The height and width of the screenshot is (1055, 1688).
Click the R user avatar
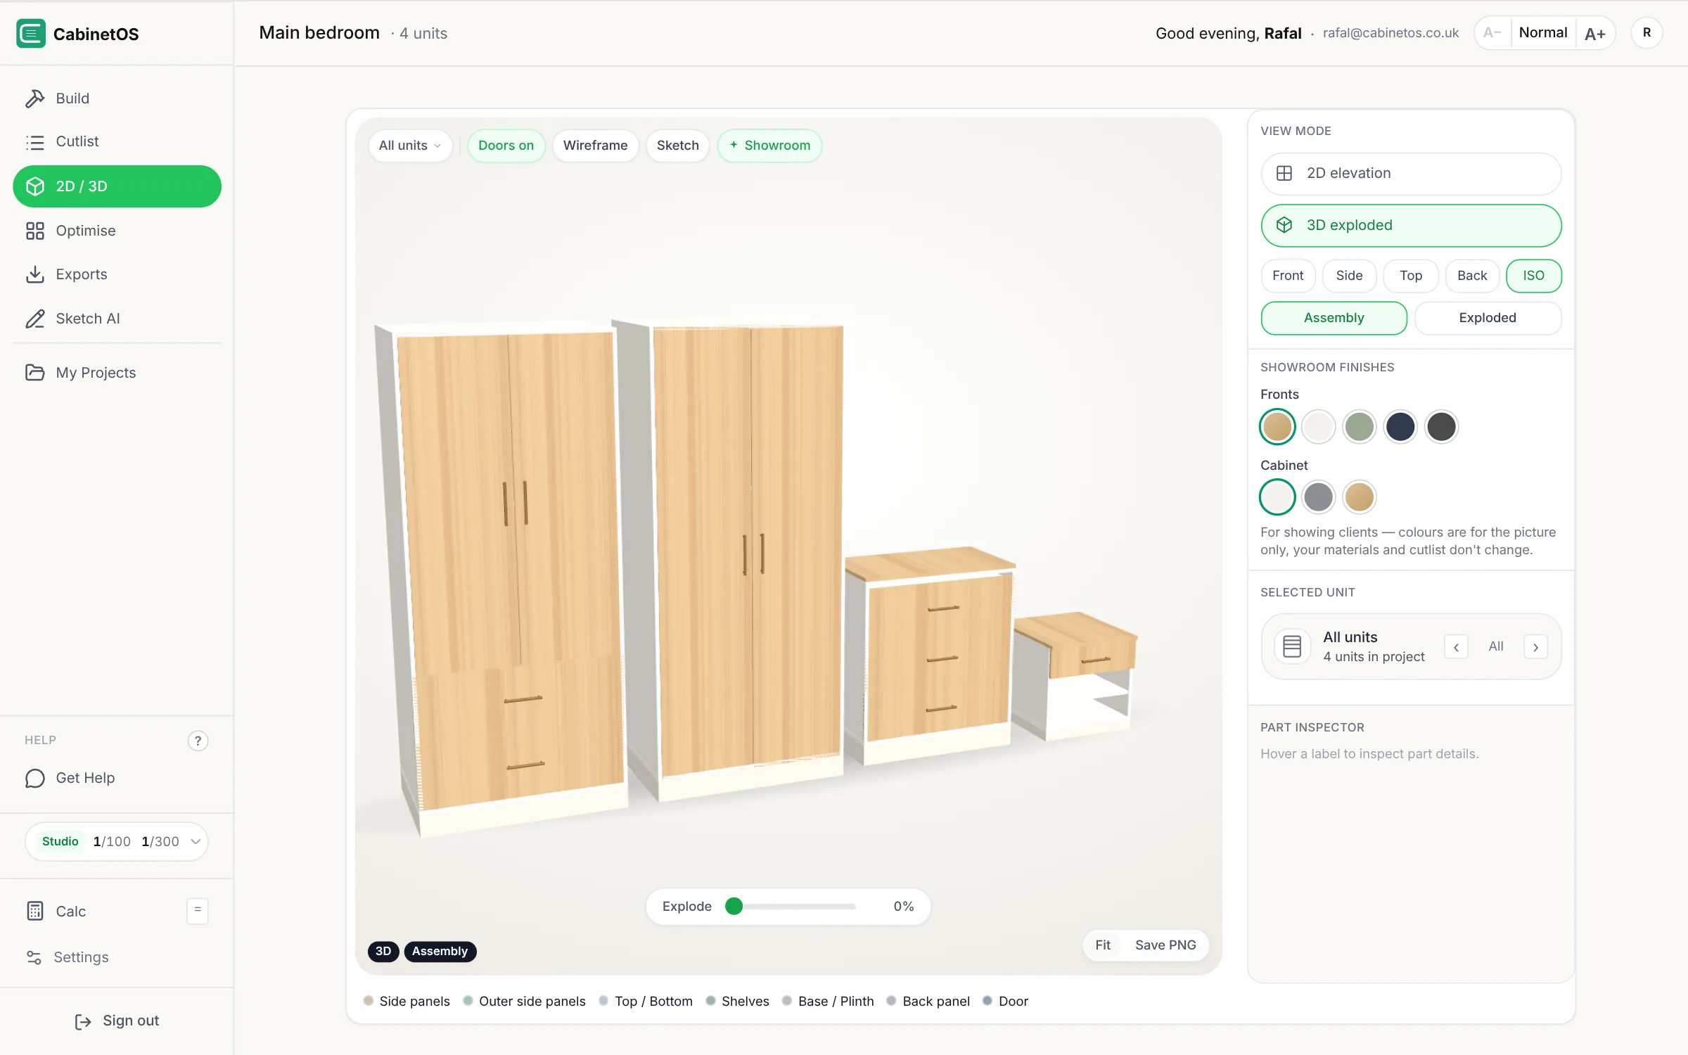point(1647,32)
